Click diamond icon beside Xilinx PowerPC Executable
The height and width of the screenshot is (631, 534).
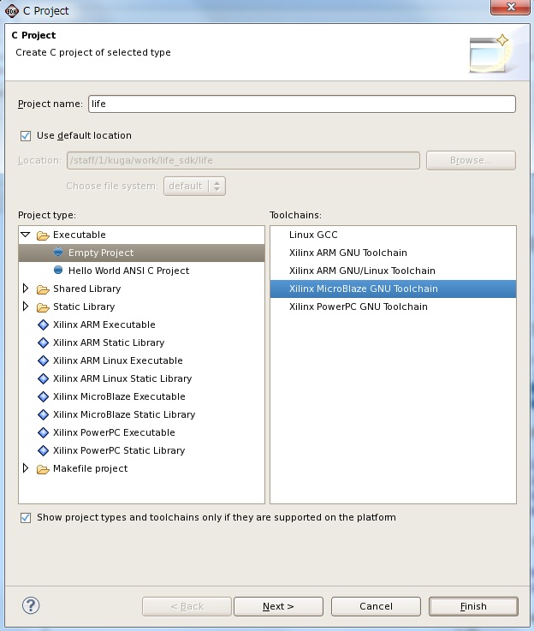(43, 432)
